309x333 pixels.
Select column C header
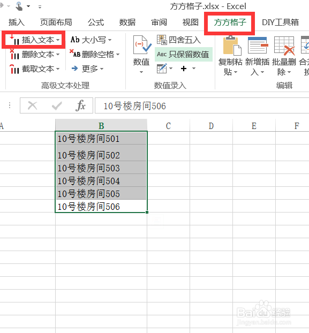[x=168, y=125]
